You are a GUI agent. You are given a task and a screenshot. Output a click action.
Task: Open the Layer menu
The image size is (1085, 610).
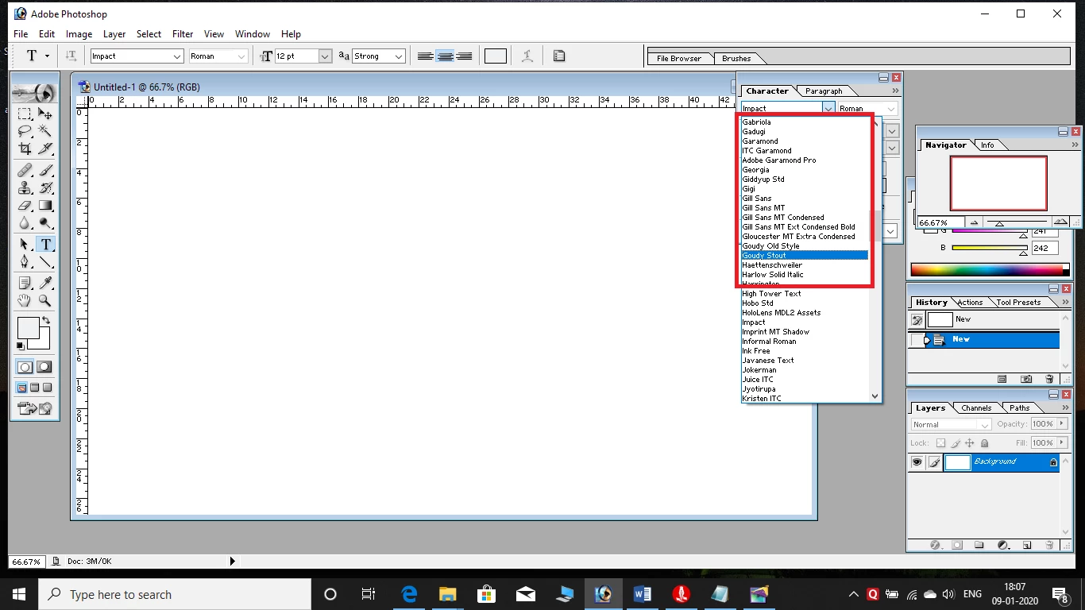(x=114, y=34)
